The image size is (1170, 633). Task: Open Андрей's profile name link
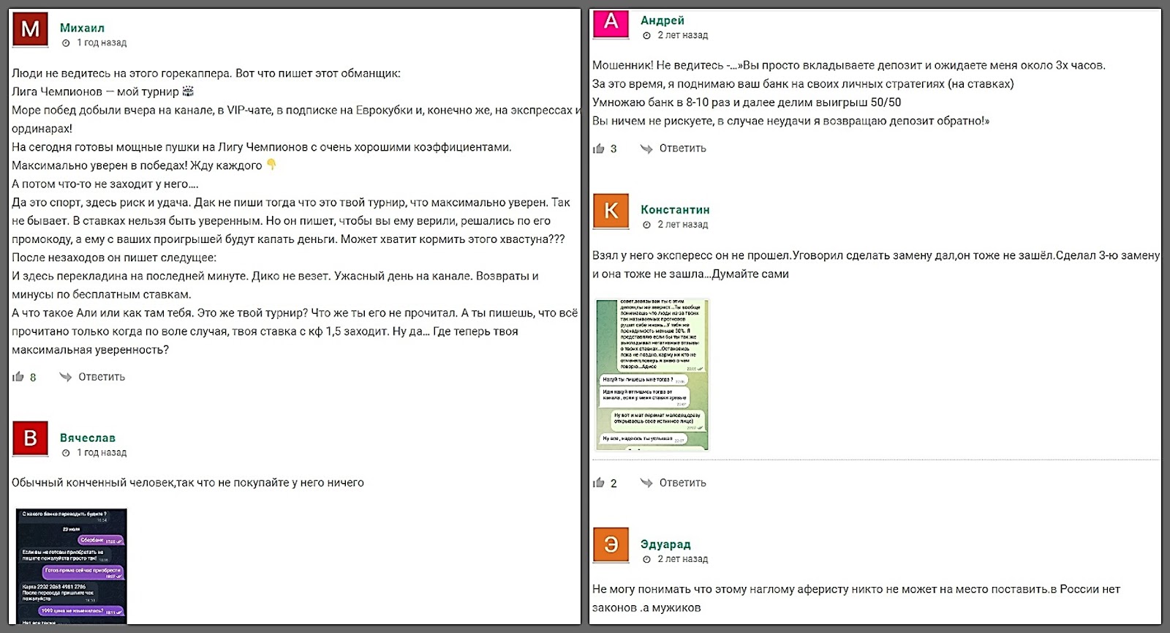[x=663, y=20]
